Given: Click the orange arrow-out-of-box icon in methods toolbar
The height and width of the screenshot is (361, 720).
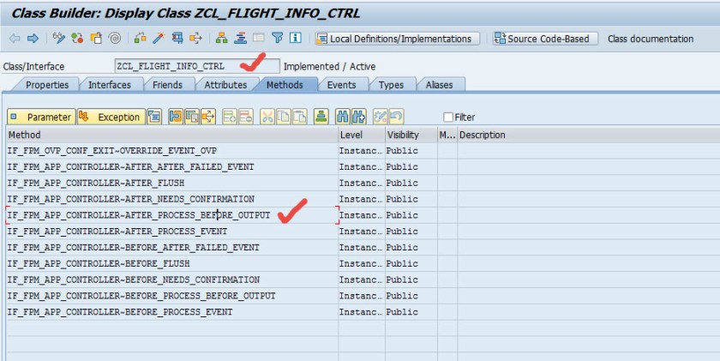Looking at the screenshot, I should pos(208,117).
